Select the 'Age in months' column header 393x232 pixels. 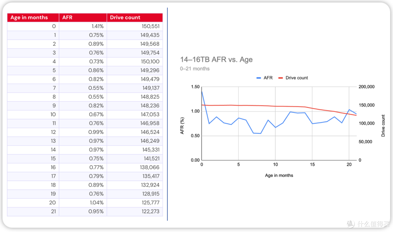[x=33, y=17]
